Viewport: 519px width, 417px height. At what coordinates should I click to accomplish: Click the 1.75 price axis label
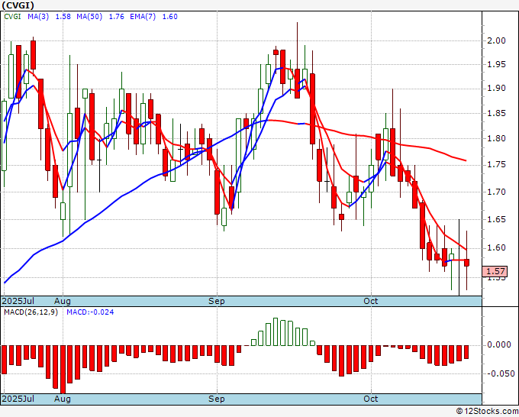point(497,165)
